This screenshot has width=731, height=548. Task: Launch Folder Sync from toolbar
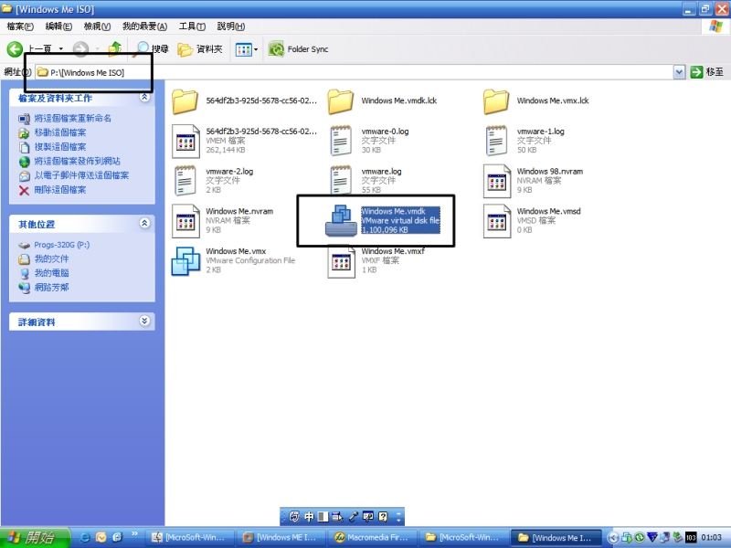tap(299, 49)
